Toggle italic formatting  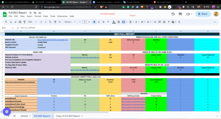(99, 22)
